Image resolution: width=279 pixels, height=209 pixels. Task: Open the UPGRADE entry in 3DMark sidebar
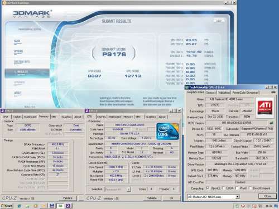(x=19, y=82)
